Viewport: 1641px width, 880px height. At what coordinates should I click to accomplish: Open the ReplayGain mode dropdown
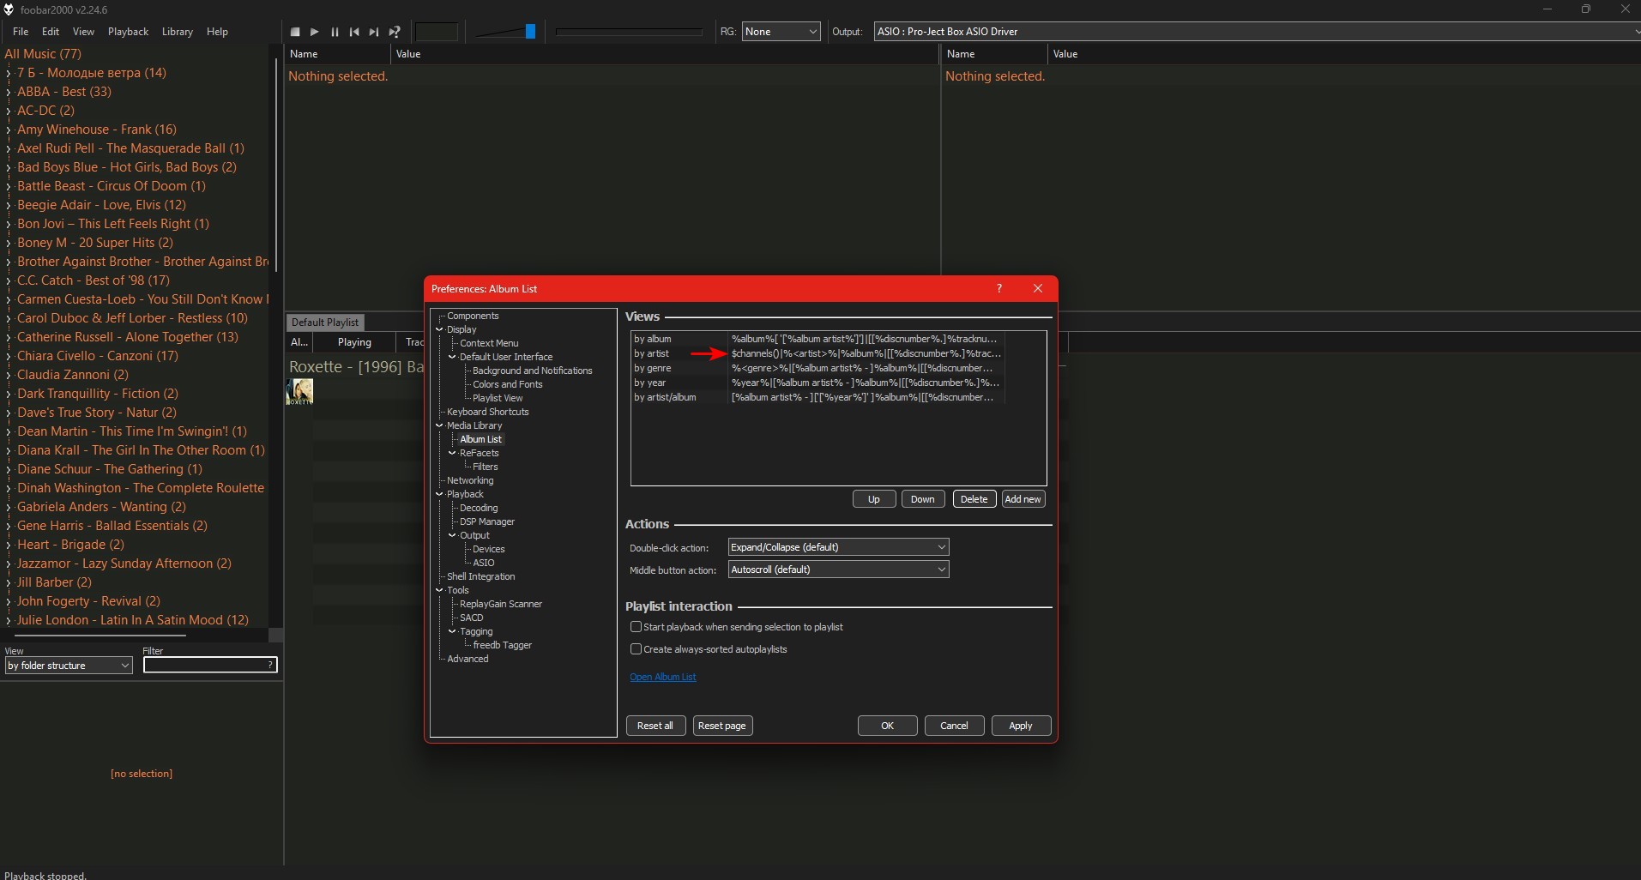[x=781, y=32]
